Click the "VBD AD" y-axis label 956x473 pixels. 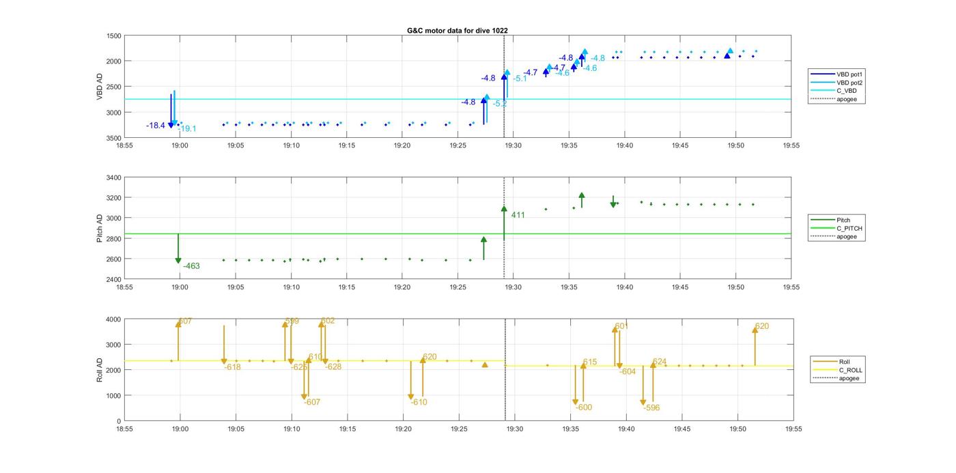[x=100, y=87]
